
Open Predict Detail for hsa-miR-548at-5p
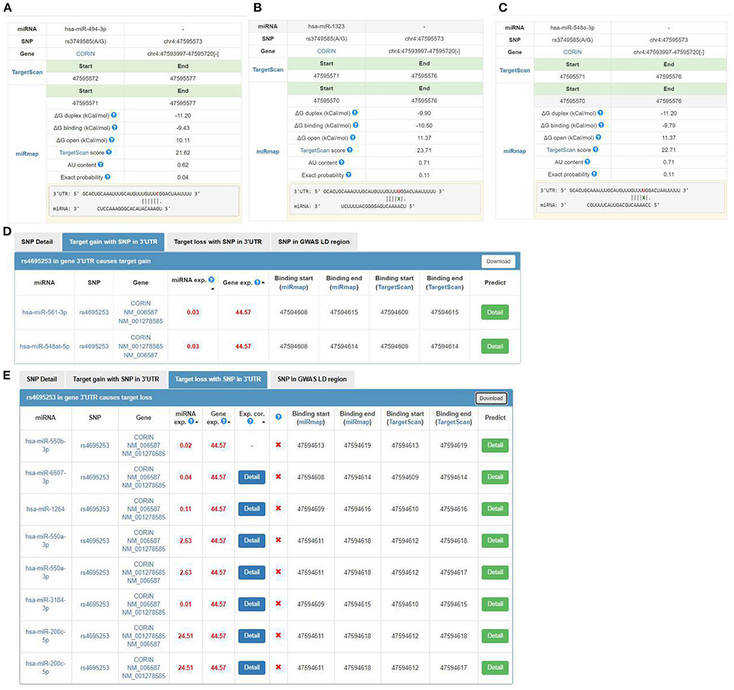[x=495, y=347]
